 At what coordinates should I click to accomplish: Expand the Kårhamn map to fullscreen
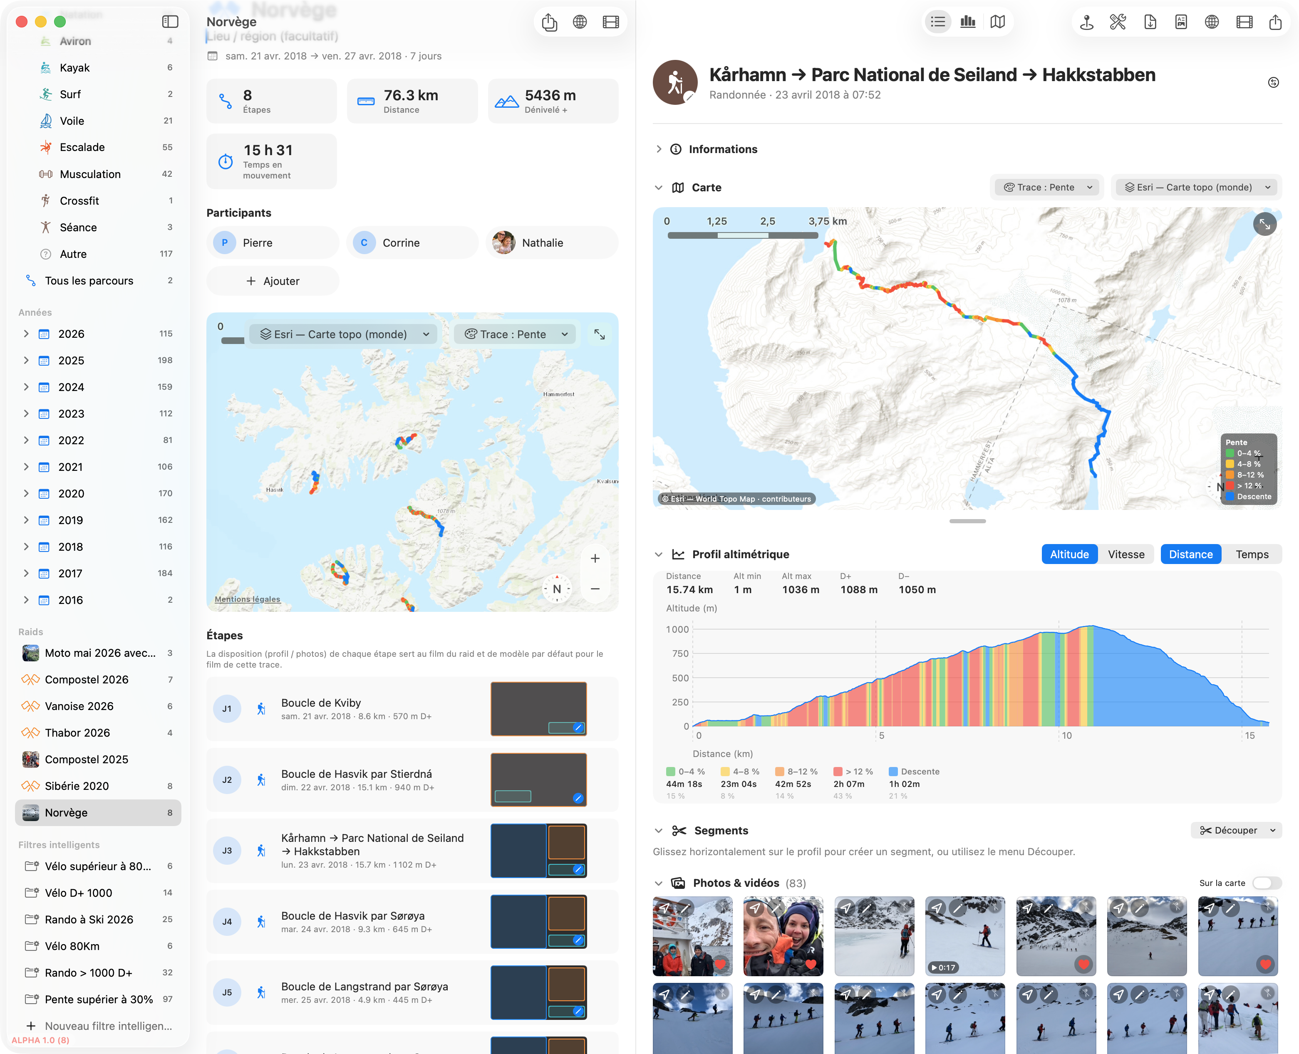tap(1264, 224)
